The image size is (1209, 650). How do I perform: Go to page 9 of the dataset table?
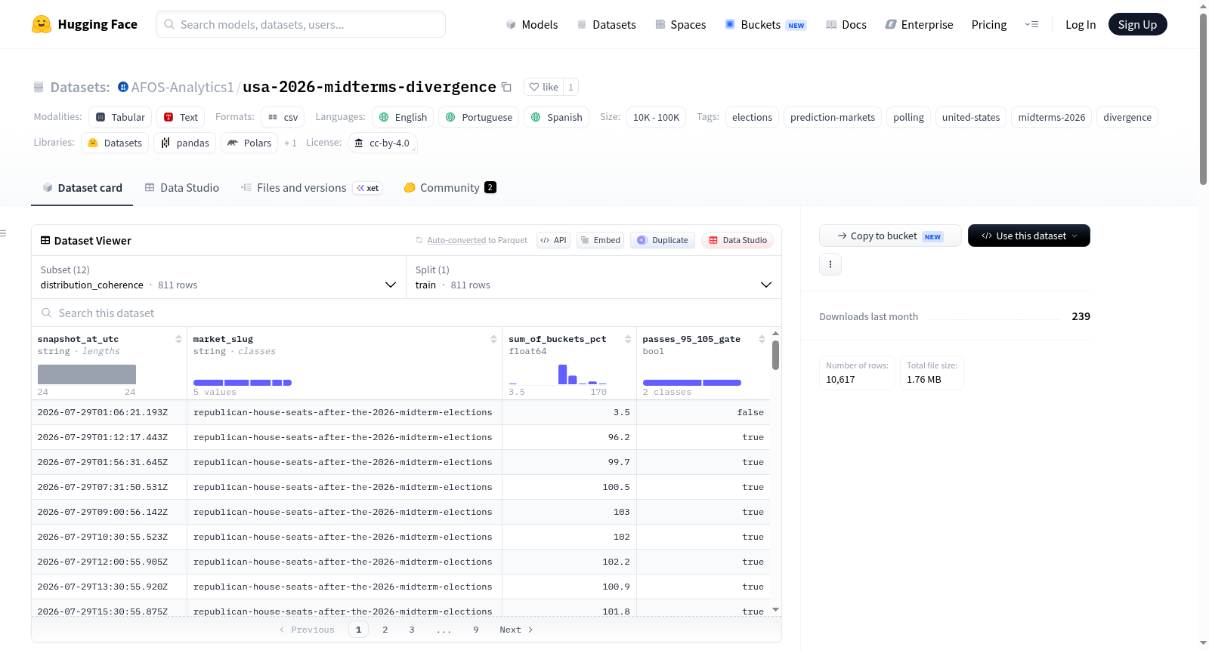coord(476,630)
